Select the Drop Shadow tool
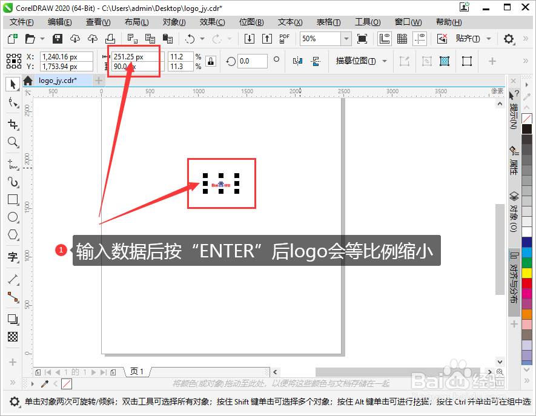The image size is (536, 416). pos(13,319)
